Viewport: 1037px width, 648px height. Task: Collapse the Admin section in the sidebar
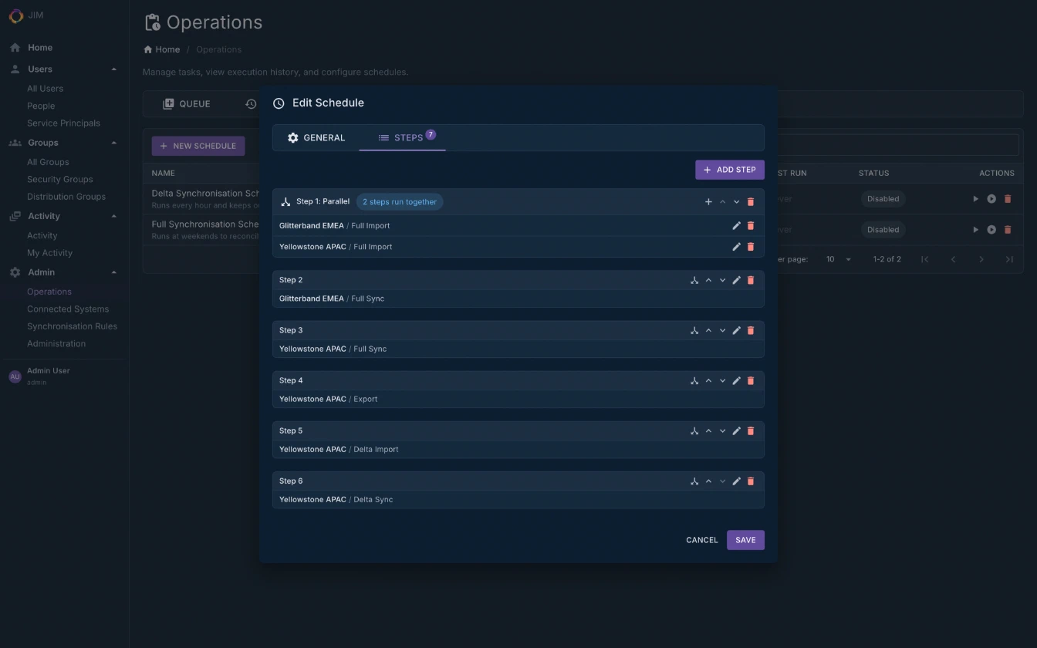coord(113,272)
